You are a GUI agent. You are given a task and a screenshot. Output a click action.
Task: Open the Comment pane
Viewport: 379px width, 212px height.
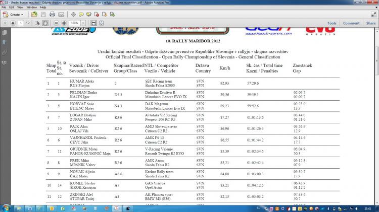point(351,23)
